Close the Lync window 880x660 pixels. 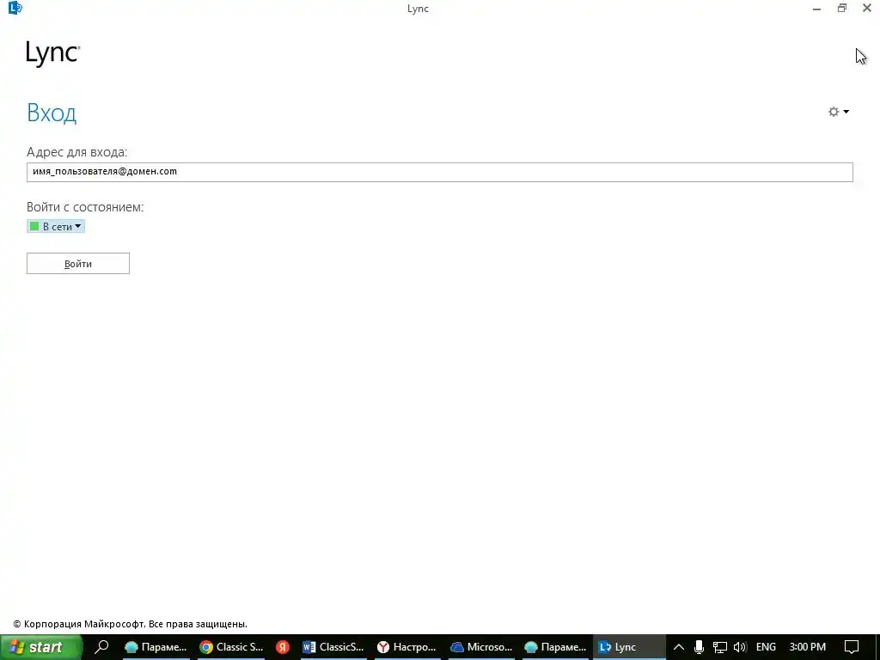click(x=867, y=9)
